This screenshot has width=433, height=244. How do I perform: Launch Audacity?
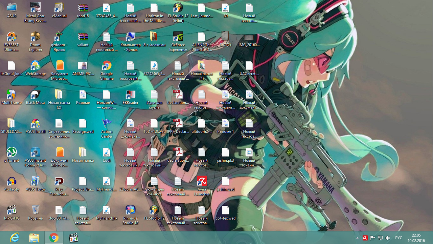pyautogui.click(x=12, y=184)
